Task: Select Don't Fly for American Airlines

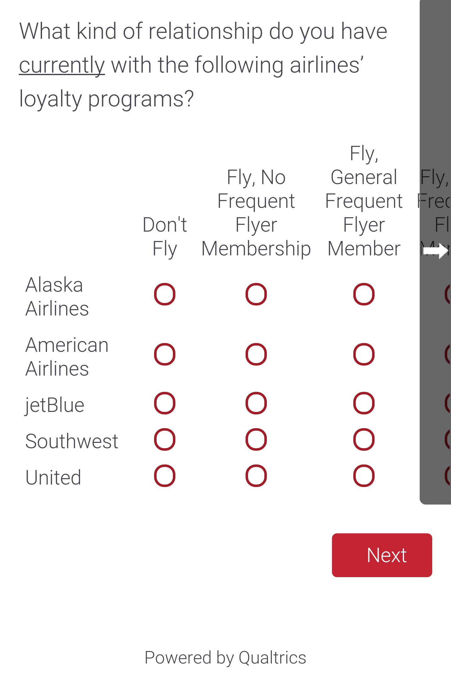Action: coord(165,354)
